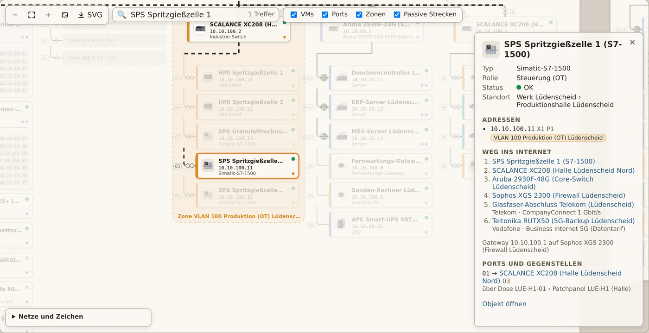Zoom in with the plus button
Image resolution: width=649 pixels, height=333 pixels.
48,15
